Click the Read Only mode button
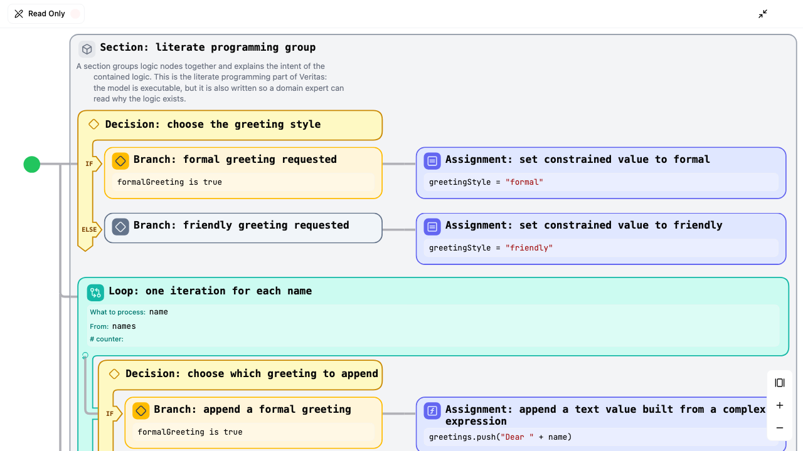This screenshot has width=803, height=451. click(46, 14)
